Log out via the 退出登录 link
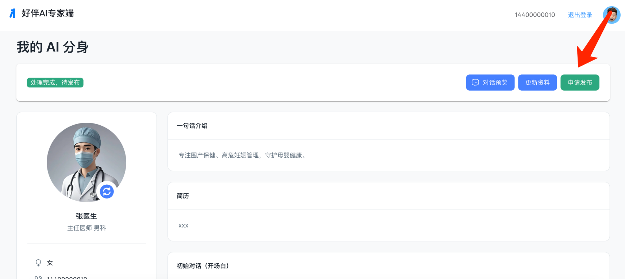This screenshot has height=279, width=625. [580, 15]
